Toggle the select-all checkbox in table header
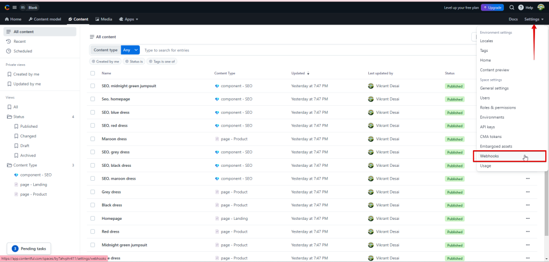 pos(93,73)
